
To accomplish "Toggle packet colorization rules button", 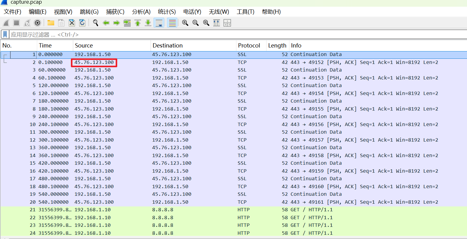I will point(172,23).
